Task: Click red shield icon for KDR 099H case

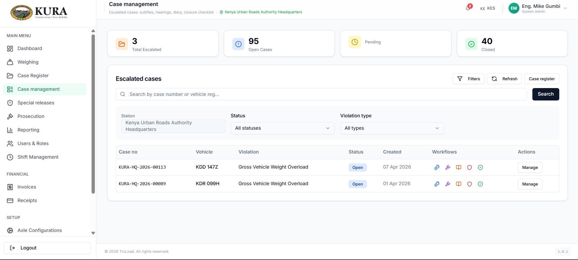Action: tap(470, 184)
